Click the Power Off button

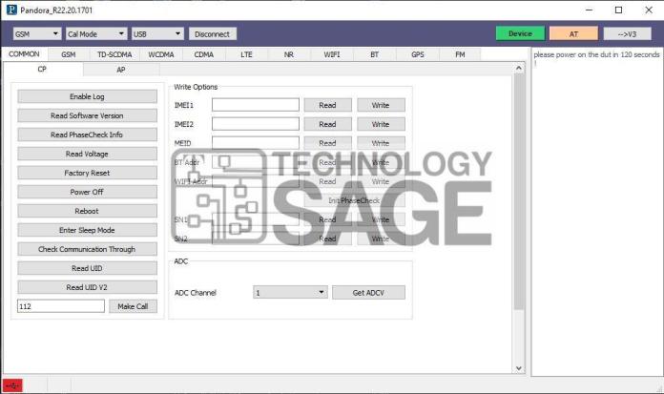(x=87, y=192)
